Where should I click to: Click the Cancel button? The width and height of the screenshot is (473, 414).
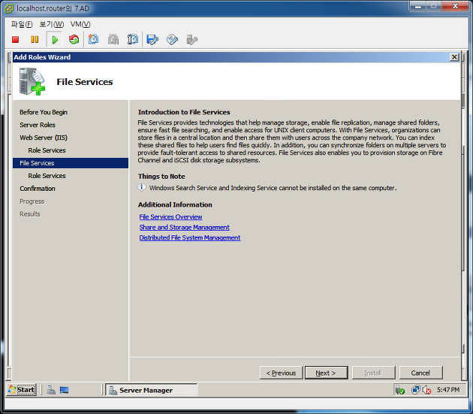point(420,373)
